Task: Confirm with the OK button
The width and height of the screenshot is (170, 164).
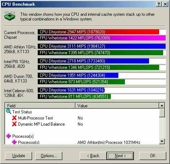Action: (153, 156)
